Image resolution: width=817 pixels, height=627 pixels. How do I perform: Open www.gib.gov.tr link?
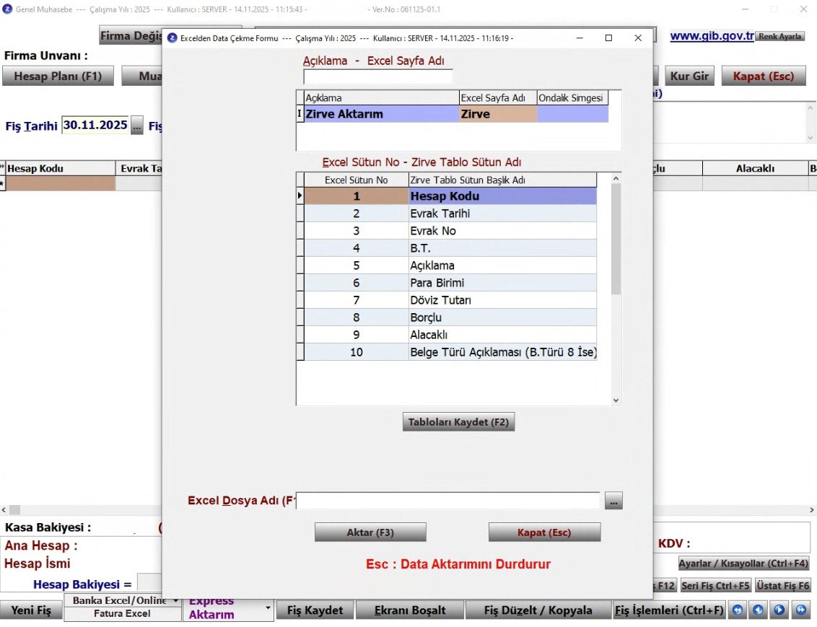[712, 36]
